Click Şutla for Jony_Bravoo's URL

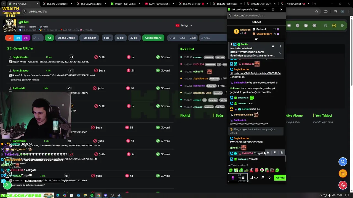coord(100,71)
